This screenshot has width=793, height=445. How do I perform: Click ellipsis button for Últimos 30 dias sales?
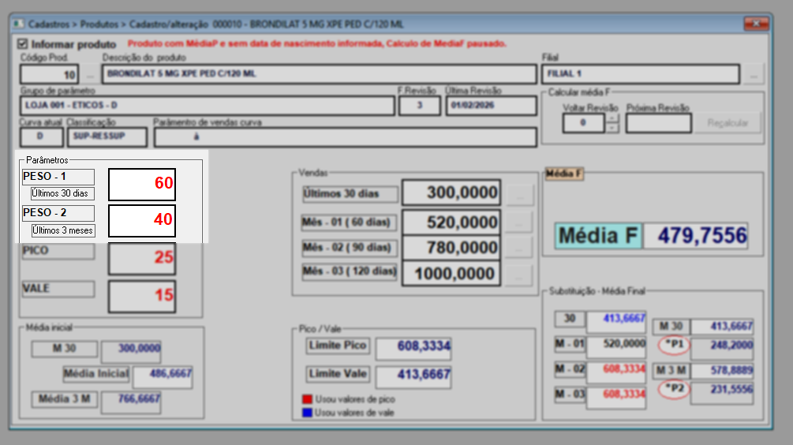[x=518, y=194]
